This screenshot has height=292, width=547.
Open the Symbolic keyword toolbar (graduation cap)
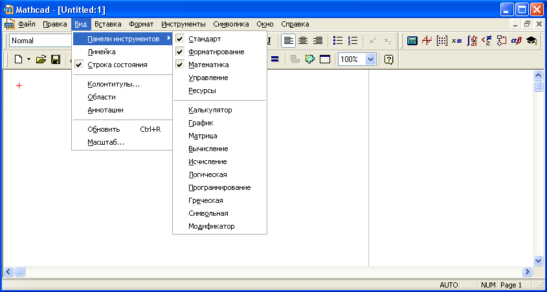(531, 41)
